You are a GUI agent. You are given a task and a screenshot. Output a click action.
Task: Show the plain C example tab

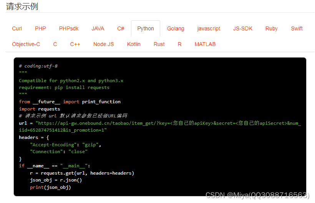(55, 44)
